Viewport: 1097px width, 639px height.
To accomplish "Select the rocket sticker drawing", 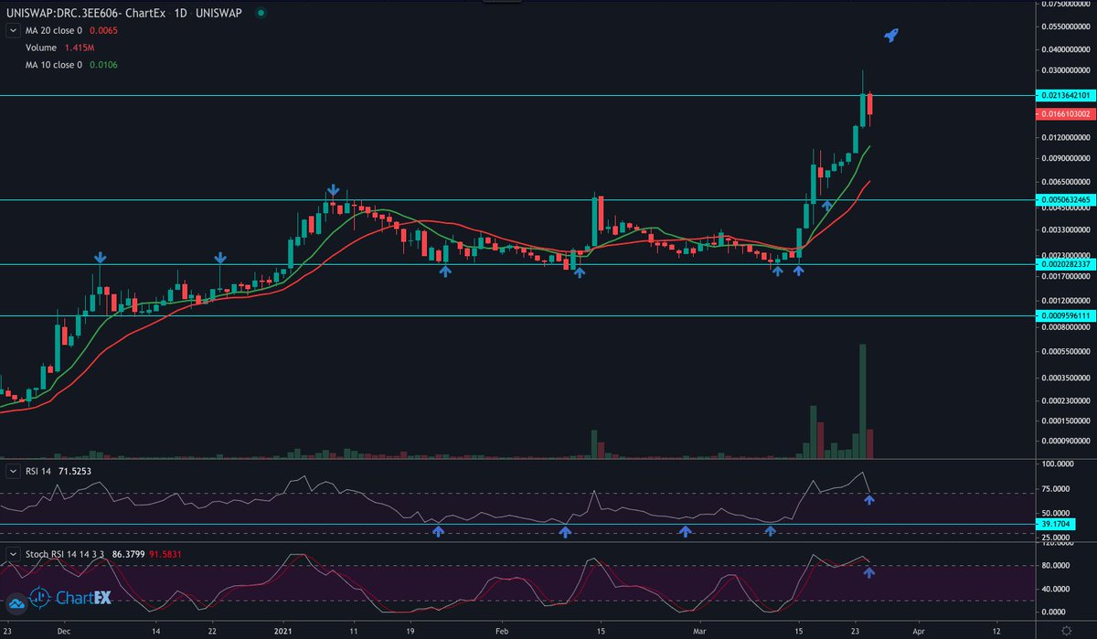I will point(892,35).
